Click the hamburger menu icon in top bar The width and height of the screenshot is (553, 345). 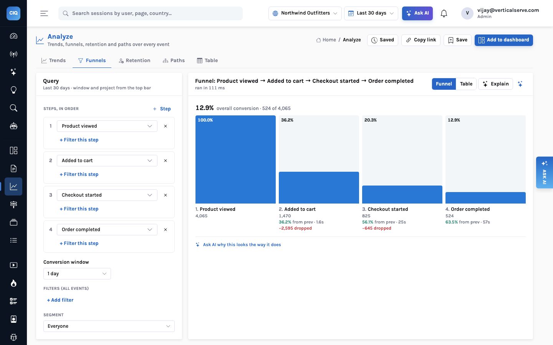[44, 13]
